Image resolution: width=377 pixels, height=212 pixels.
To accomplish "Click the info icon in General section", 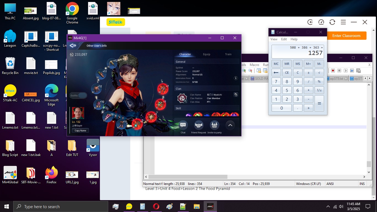I will click(x=236, y=78).
